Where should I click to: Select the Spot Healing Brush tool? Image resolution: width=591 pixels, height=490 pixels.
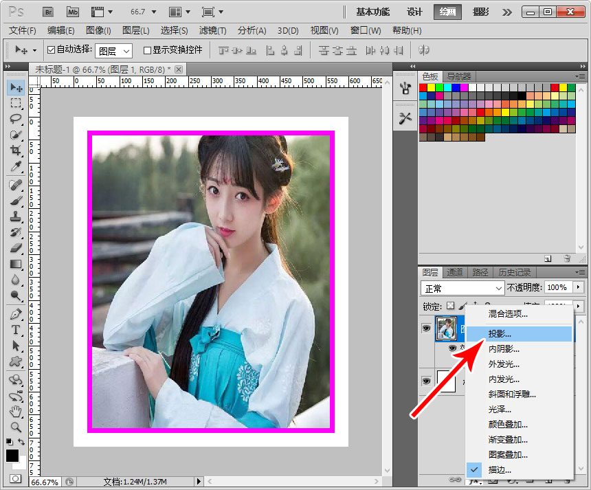click(x=16, y=185)
